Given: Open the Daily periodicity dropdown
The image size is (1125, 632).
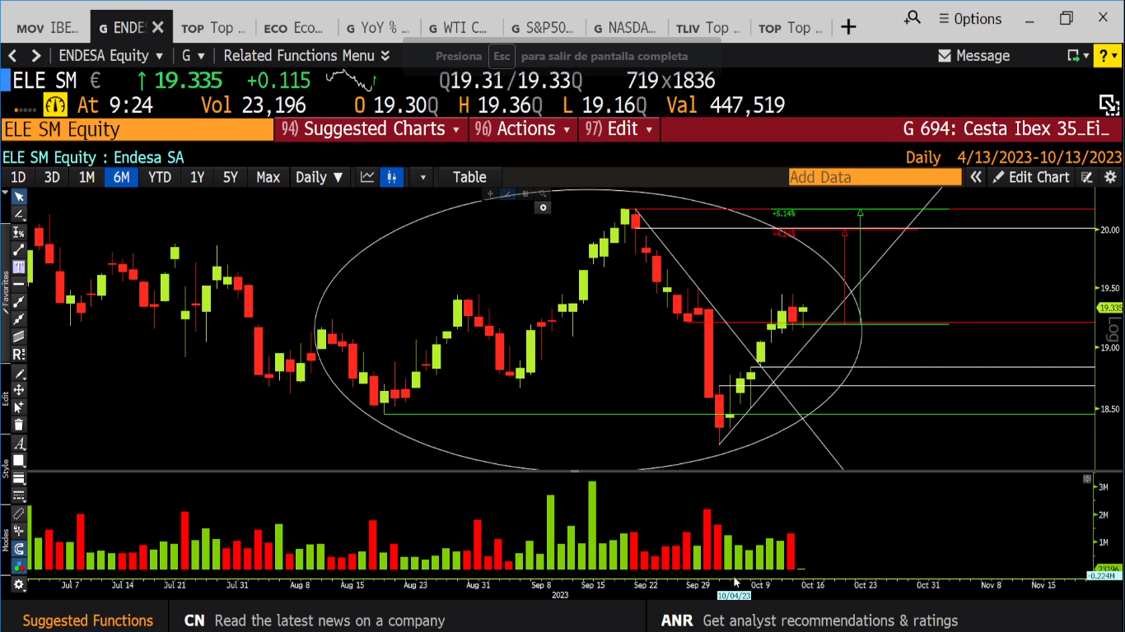Looking at the screenshot, I should pos(320,177).
